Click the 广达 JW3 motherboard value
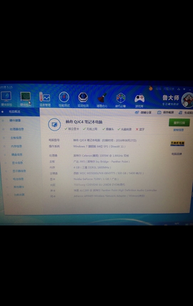The image size is (193, 306). 101,162
